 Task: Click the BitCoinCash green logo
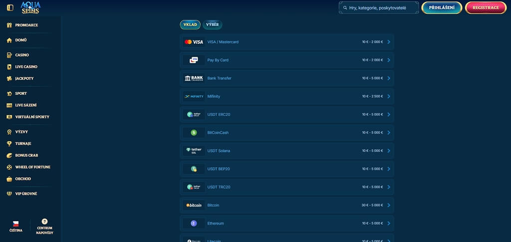(194, 132)
